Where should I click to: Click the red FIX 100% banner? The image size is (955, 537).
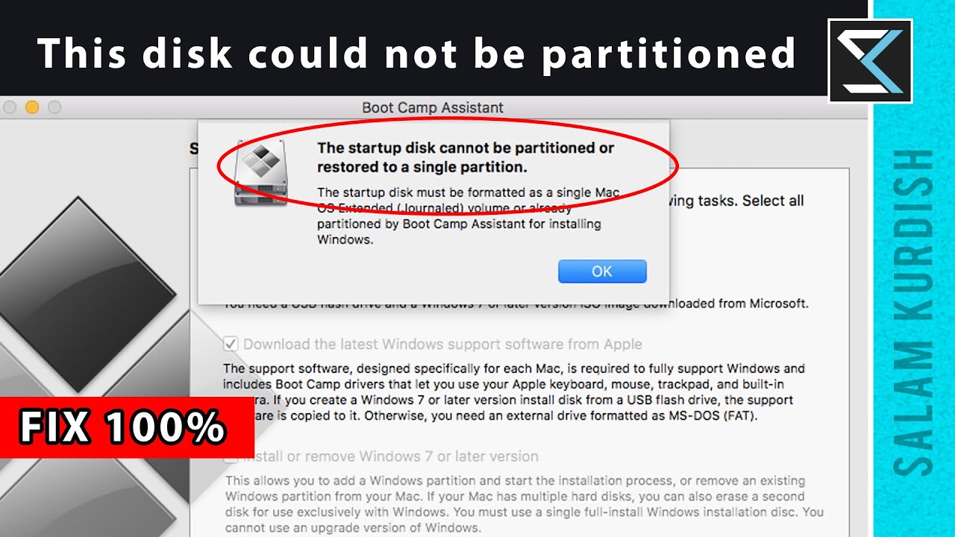pos(127,427)
